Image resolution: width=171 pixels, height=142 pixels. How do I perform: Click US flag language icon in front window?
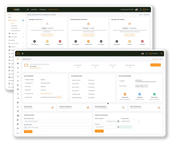[x=142, y=54]
